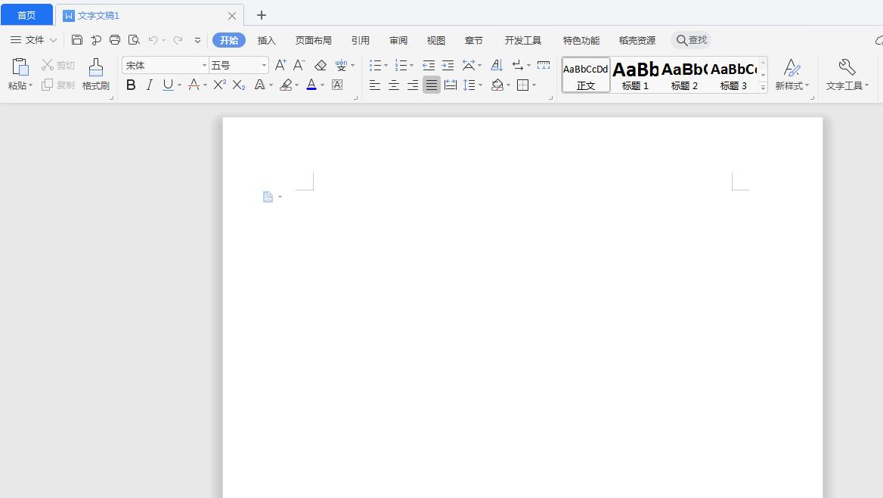Toggle italic formatting

[x=150, y=85]
